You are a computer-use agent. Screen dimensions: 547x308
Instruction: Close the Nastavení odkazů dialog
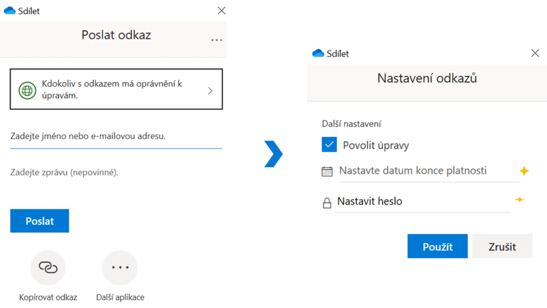[x=535, y=53]
